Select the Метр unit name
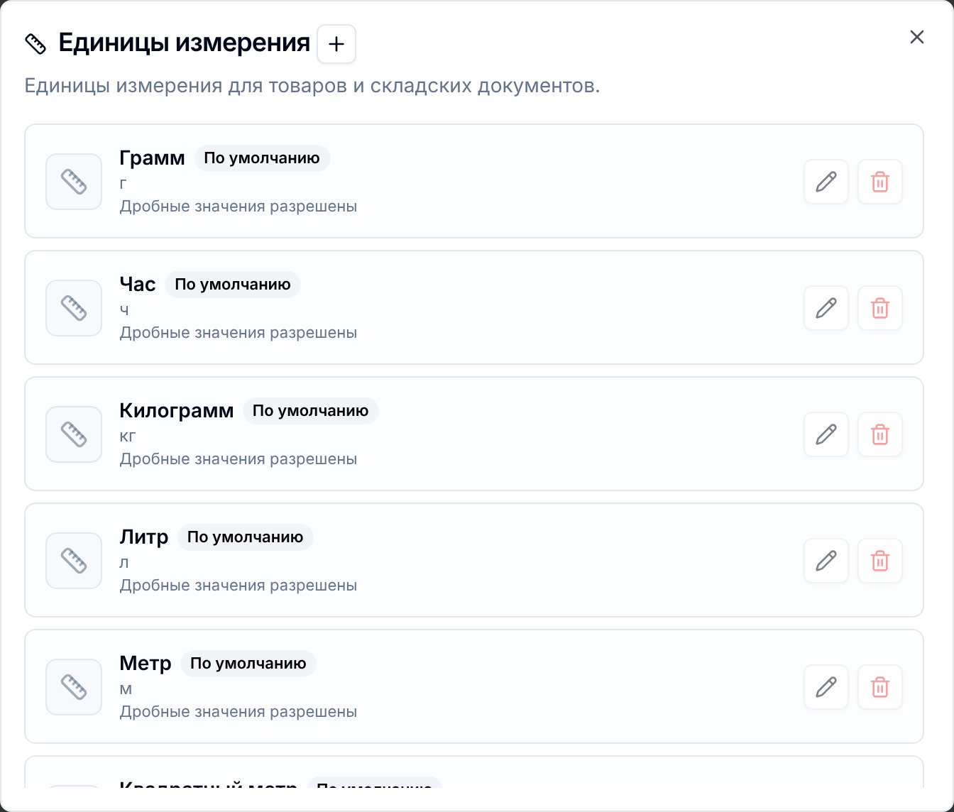Viewport: 954px width, 812px height. click(146, 663)
